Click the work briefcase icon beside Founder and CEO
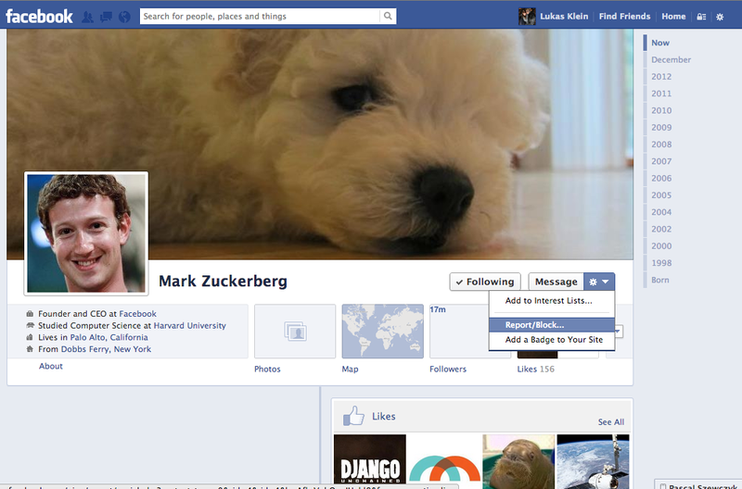The width and height of the screenshot is (742, 489). pos(30,314)
